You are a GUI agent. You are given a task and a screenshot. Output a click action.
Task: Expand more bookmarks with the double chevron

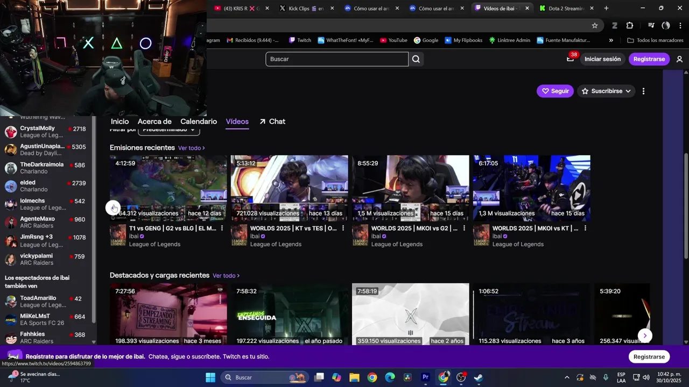click(611, 40)
